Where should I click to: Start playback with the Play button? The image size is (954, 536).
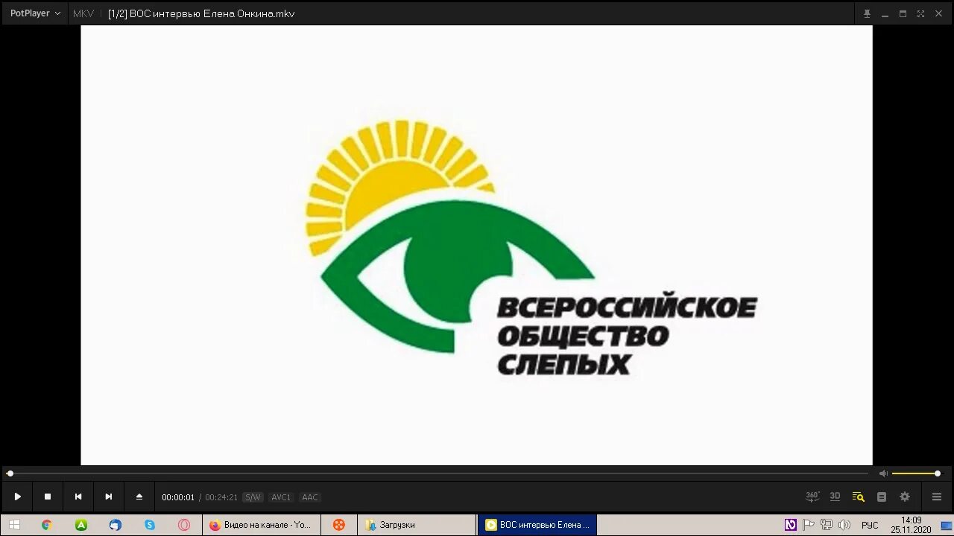click(17, 497)
